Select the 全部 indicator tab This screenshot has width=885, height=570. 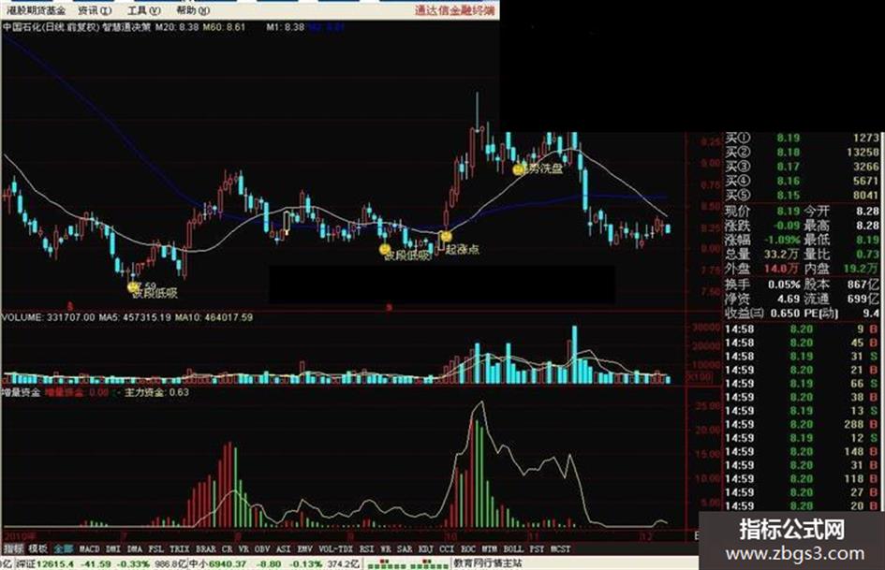pyautogui.click(x=64, y=548)
